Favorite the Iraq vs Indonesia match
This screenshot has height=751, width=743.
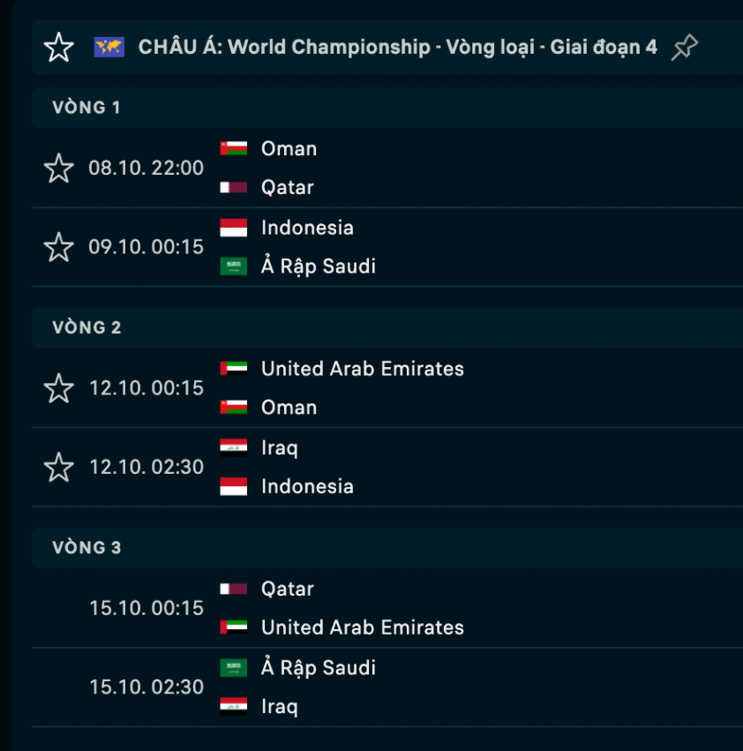click(x=59, y=467)
